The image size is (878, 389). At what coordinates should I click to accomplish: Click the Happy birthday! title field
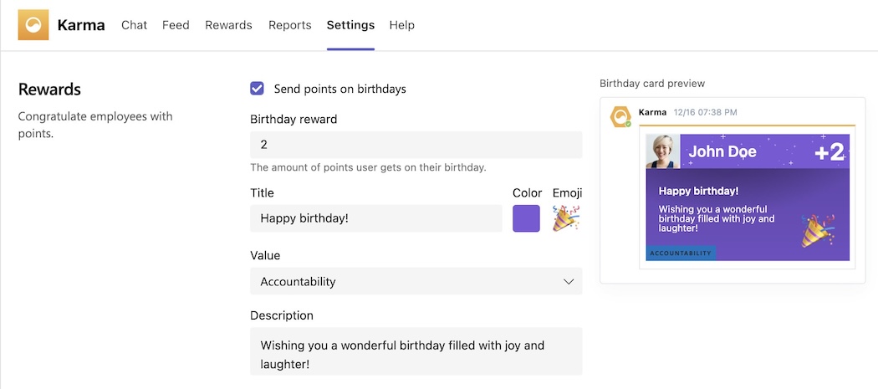(376, 218)
